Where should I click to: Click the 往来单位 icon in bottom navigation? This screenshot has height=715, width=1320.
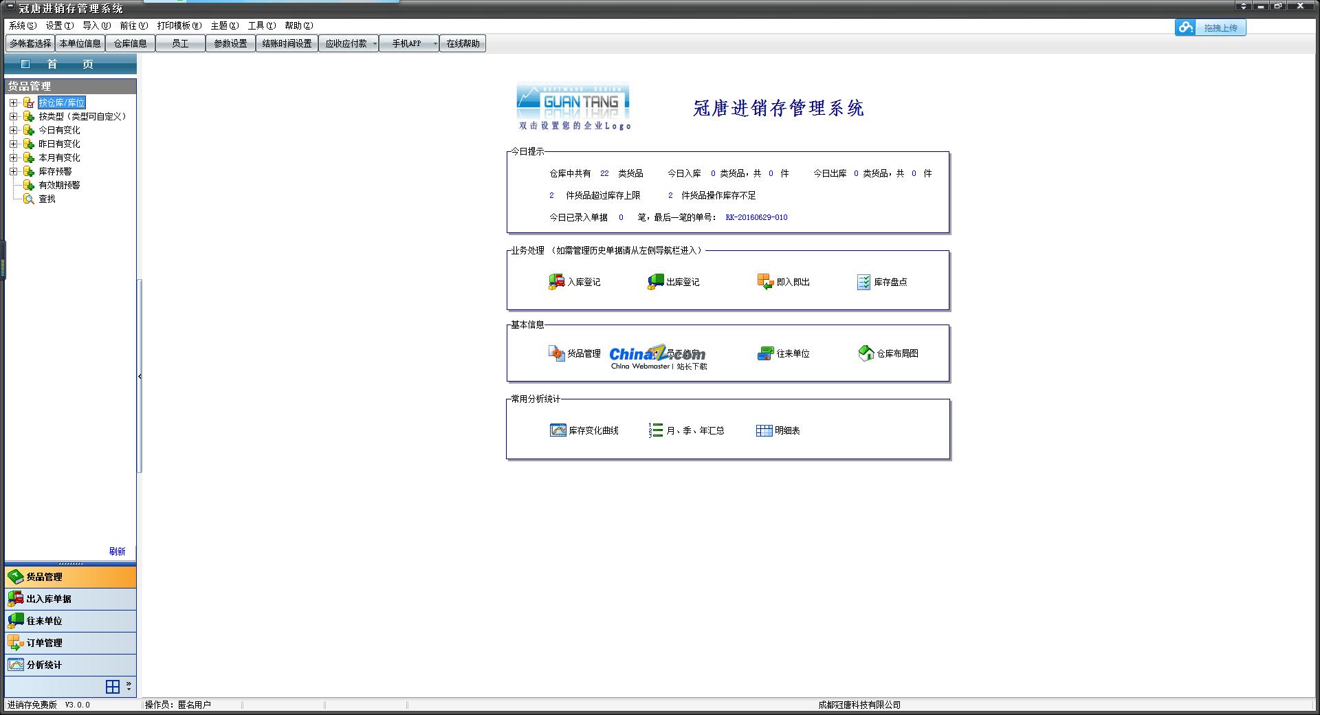click(15, 621)
